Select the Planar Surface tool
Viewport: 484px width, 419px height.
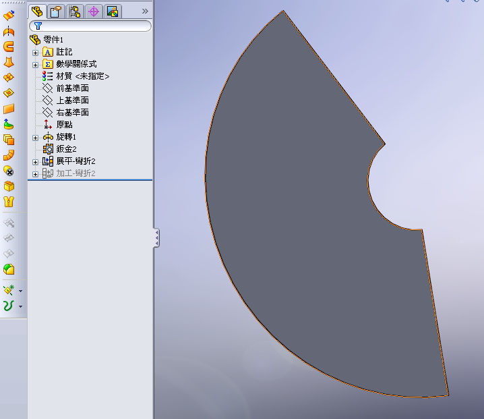(x=9, y=109)
